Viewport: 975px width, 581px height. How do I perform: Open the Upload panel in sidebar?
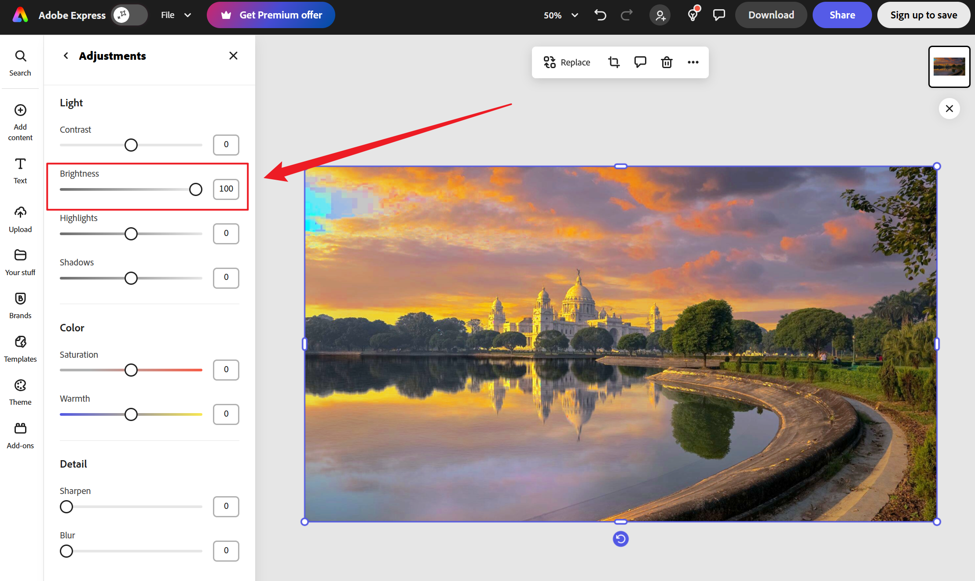20,219
